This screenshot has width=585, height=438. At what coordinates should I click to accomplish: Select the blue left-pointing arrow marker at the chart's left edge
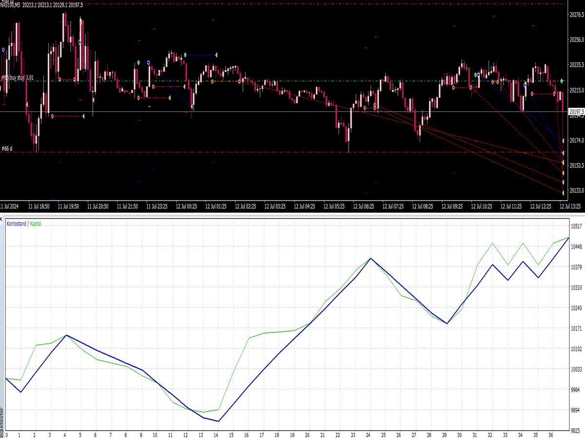click(x=3, y=50)
